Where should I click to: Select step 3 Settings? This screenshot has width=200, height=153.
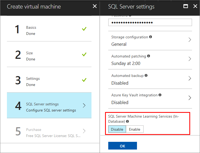tap(49, 80)
